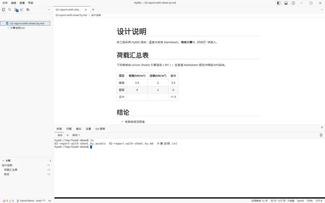Open editor more actions ellipsis

(x=322, y=9)
